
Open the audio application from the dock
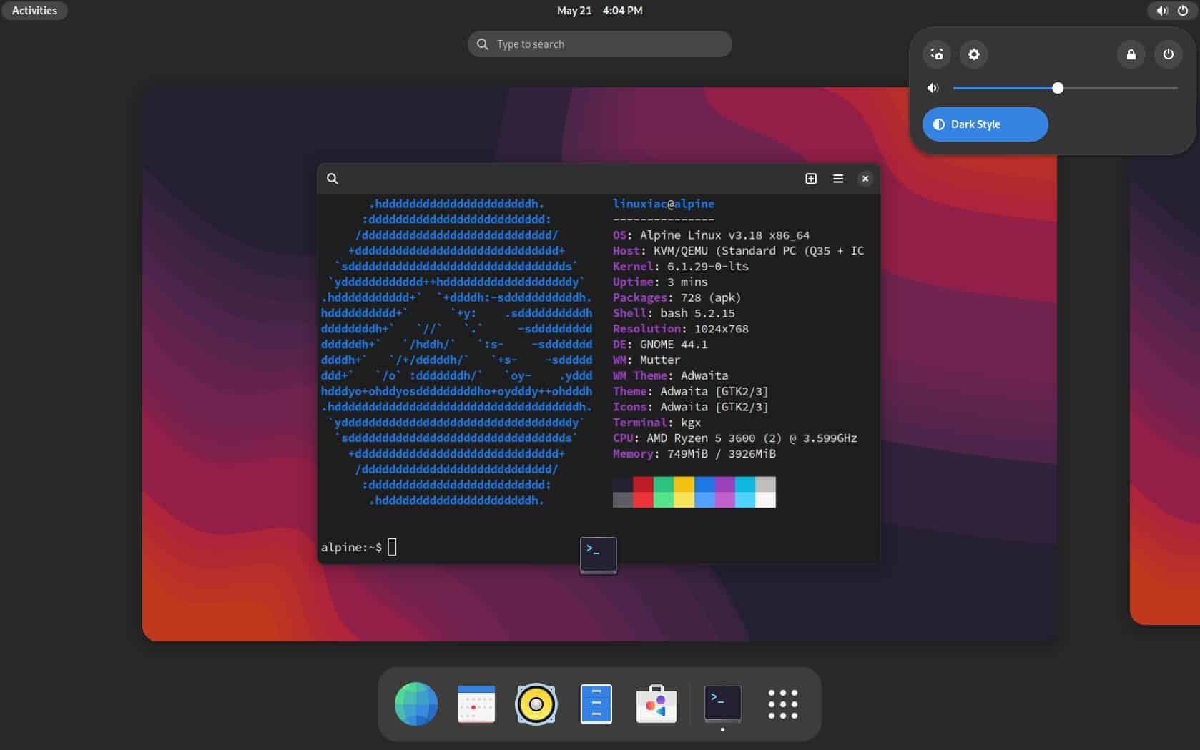537,704
